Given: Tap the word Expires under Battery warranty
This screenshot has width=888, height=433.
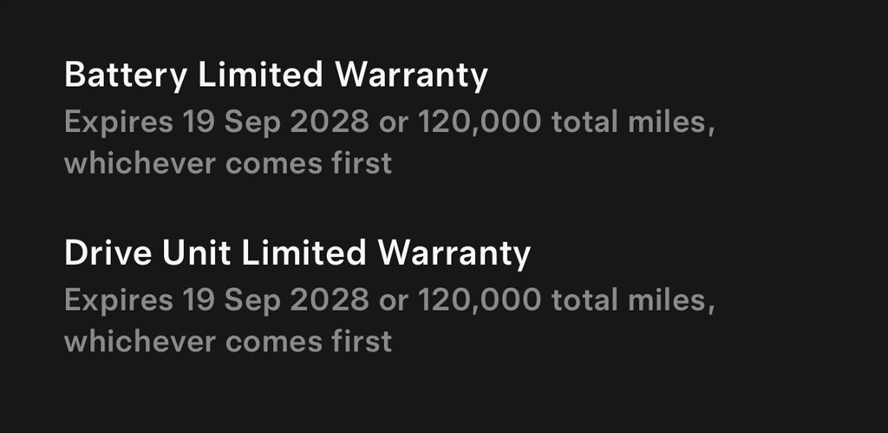Looking at the screenshot, I should tap(118, 123).
